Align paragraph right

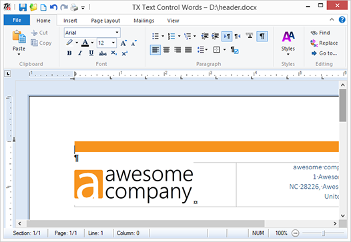[x=178, y=49]
